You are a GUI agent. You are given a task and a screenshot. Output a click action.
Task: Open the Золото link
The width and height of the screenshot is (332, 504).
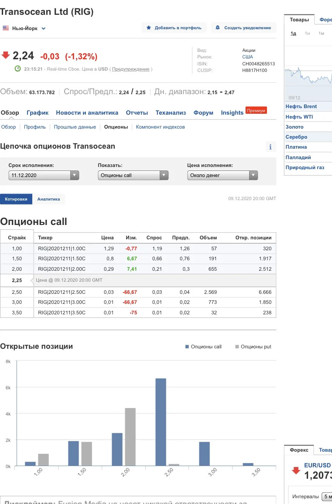tap(294, 127)
